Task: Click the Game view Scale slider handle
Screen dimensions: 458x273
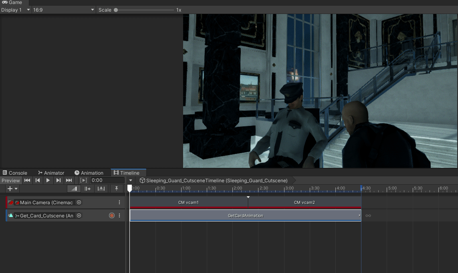Action: 116,10
